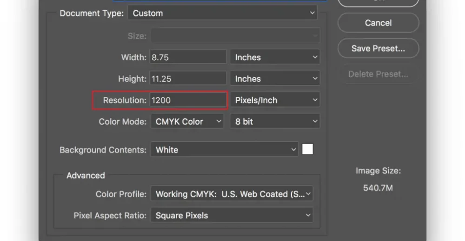Open the Pixels/Inch resolution units dropdown
465x241 pixels.
274,100
